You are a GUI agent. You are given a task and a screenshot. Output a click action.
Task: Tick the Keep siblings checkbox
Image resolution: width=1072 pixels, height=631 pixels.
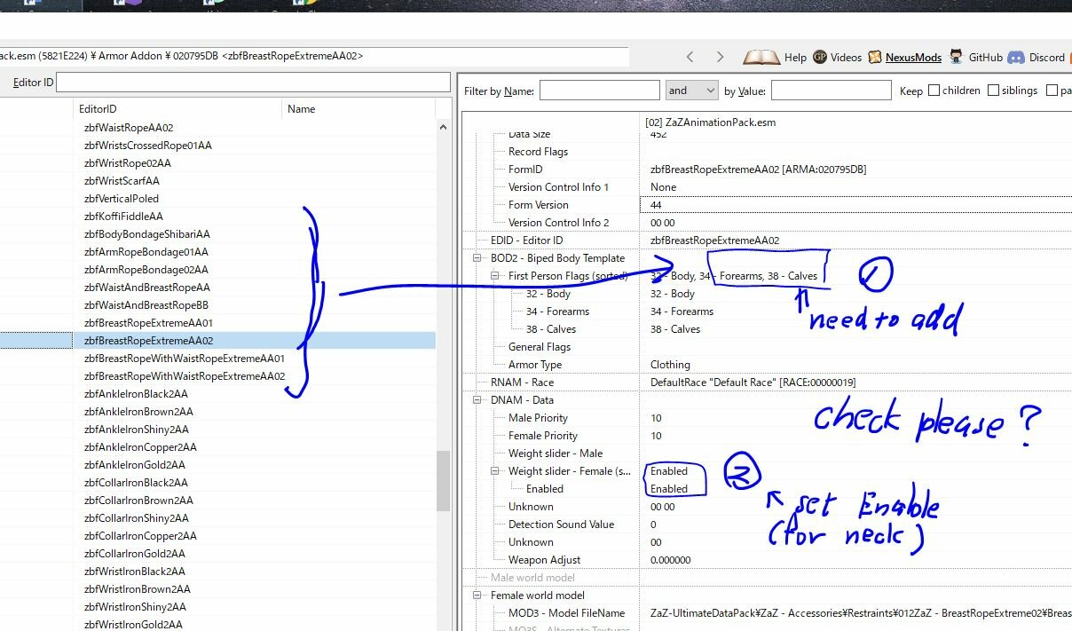click(994, 91)
